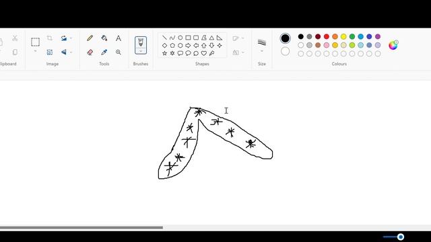Choose the brown colour swatch

318,45
